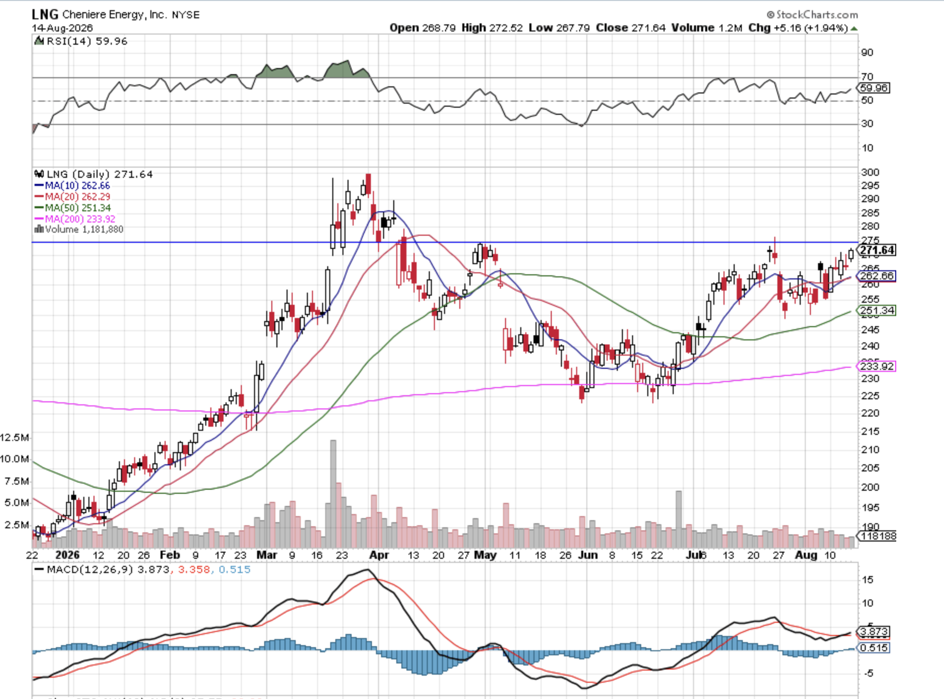This screenshot has height=699, width=944.
Task: Click "Low 267.79" in the header row
Action: (559, 28)
